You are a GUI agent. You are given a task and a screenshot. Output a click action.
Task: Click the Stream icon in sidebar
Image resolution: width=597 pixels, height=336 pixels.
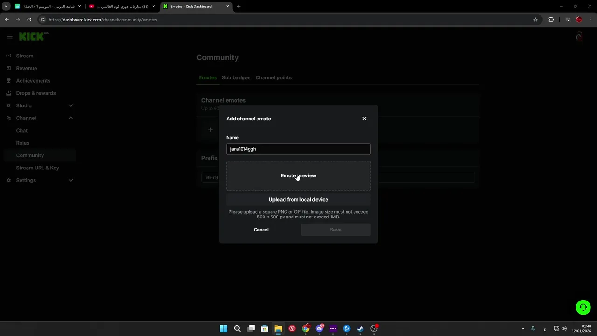tap(8, 56)
